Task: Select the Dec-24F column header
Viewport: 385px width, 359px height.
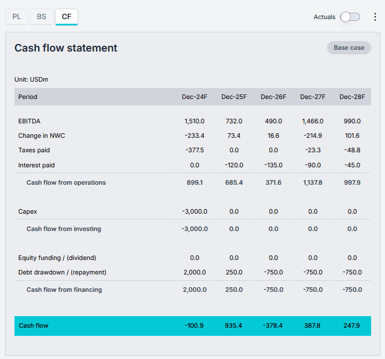Action: click(195, 97)
